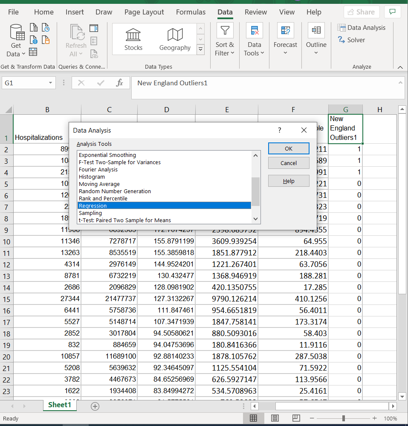Click OK in Data Analysis dialog
Viewport: 408px width, 426px height.
pyautogui.click(x=289, y=149)
